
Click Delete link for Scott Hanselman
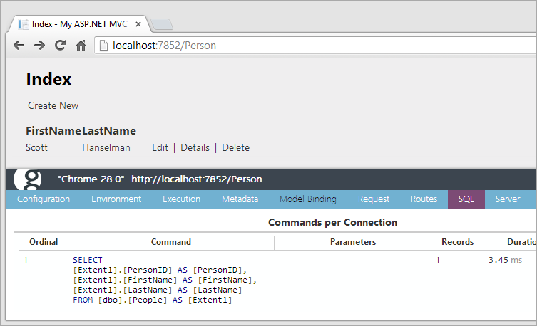pos(235,147)
